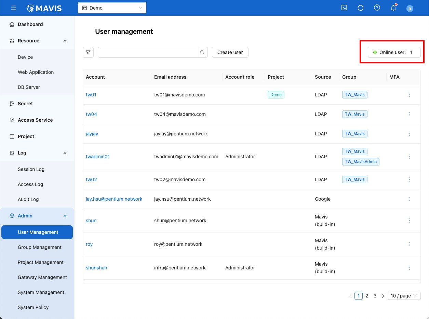429x319 pixels.
Task: Toggle the hamburger sidebar menu icon
Action: (14, 8)
